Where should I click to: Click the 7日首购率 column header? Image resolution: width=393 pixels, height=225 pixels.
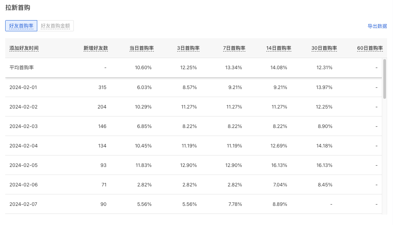tap(234, 48)
